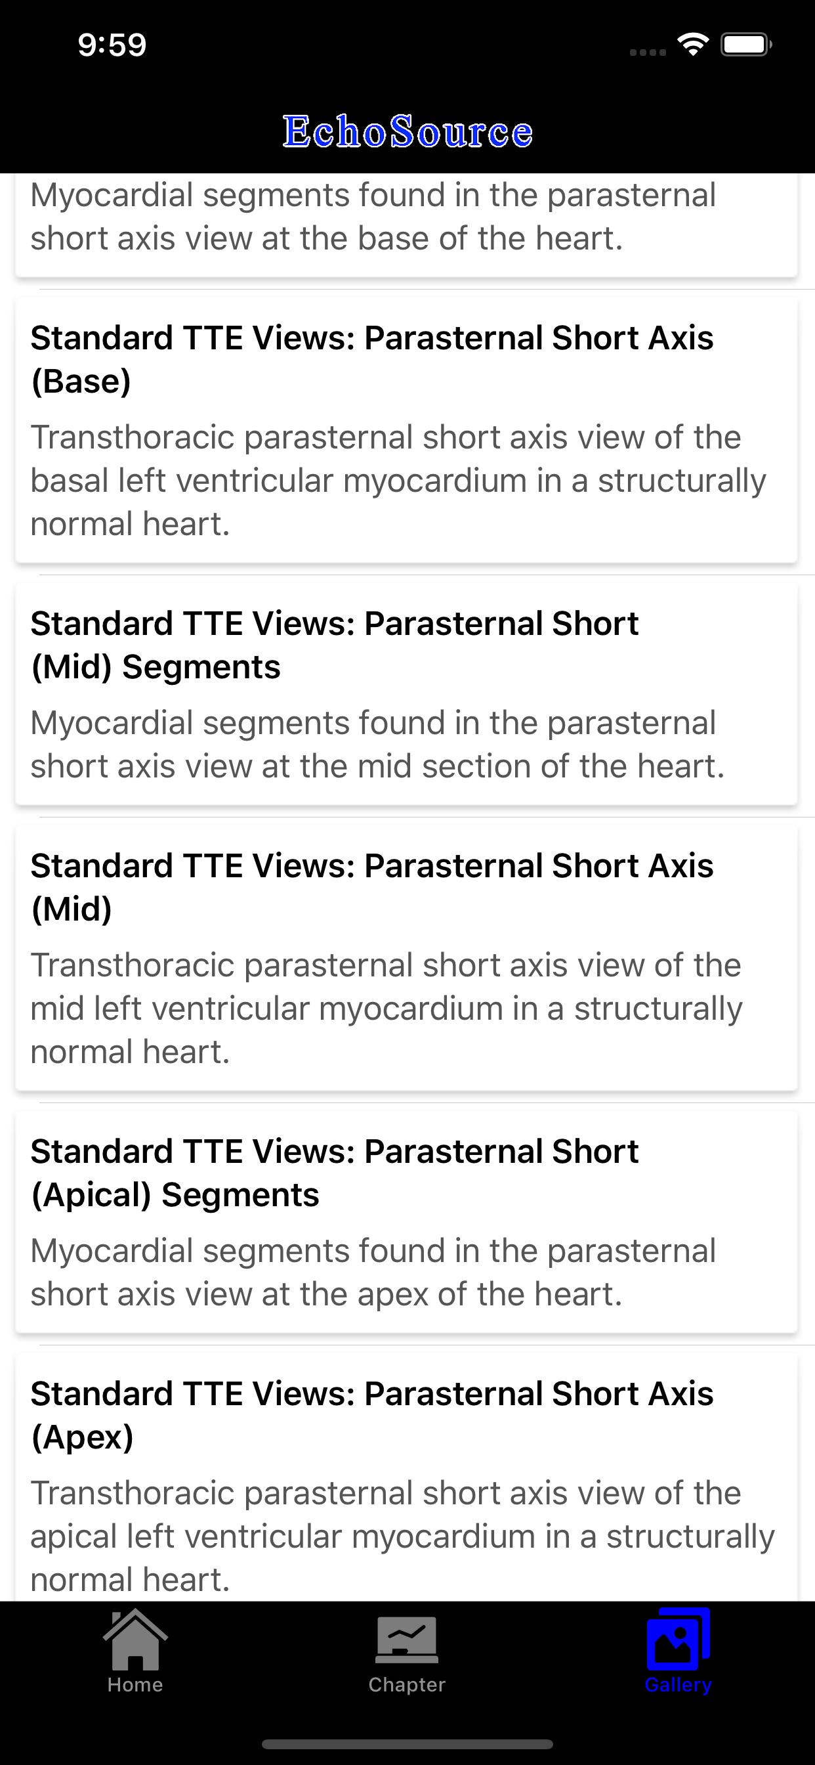Open Parasternal Short (Mid) Segments card
The height and width of the screenshot is (1765, 815).
pyautogui.click(x=407, y=693)
